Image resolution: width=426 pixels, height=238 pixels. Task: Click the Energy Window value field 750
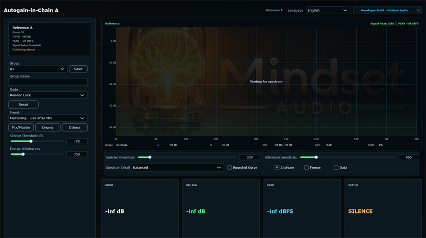coord(77,154)
